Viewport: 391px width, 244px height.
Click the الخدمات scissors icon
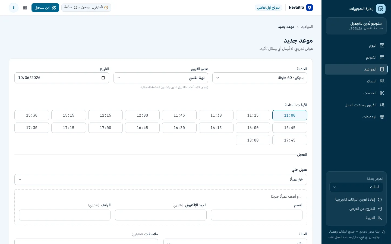point(382,93)
